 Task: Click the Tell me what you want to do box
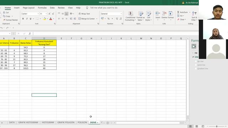pos(104,8)
